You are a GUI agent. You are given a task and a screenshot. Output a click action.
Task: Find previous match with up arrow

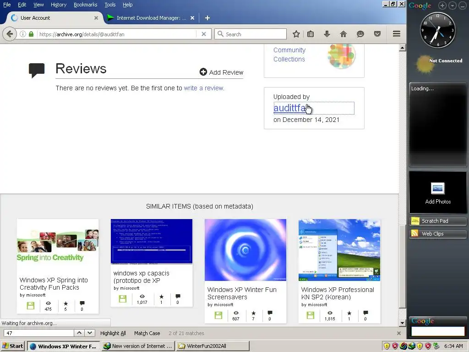click(x=79, y=333)
